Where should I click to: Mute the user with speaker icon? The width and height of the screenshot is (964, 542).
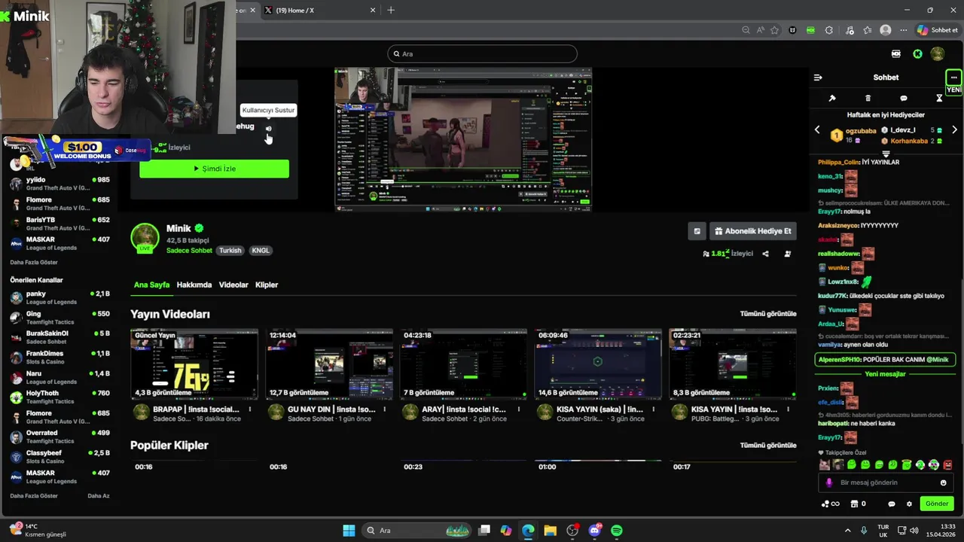click(x=268, y=129)
